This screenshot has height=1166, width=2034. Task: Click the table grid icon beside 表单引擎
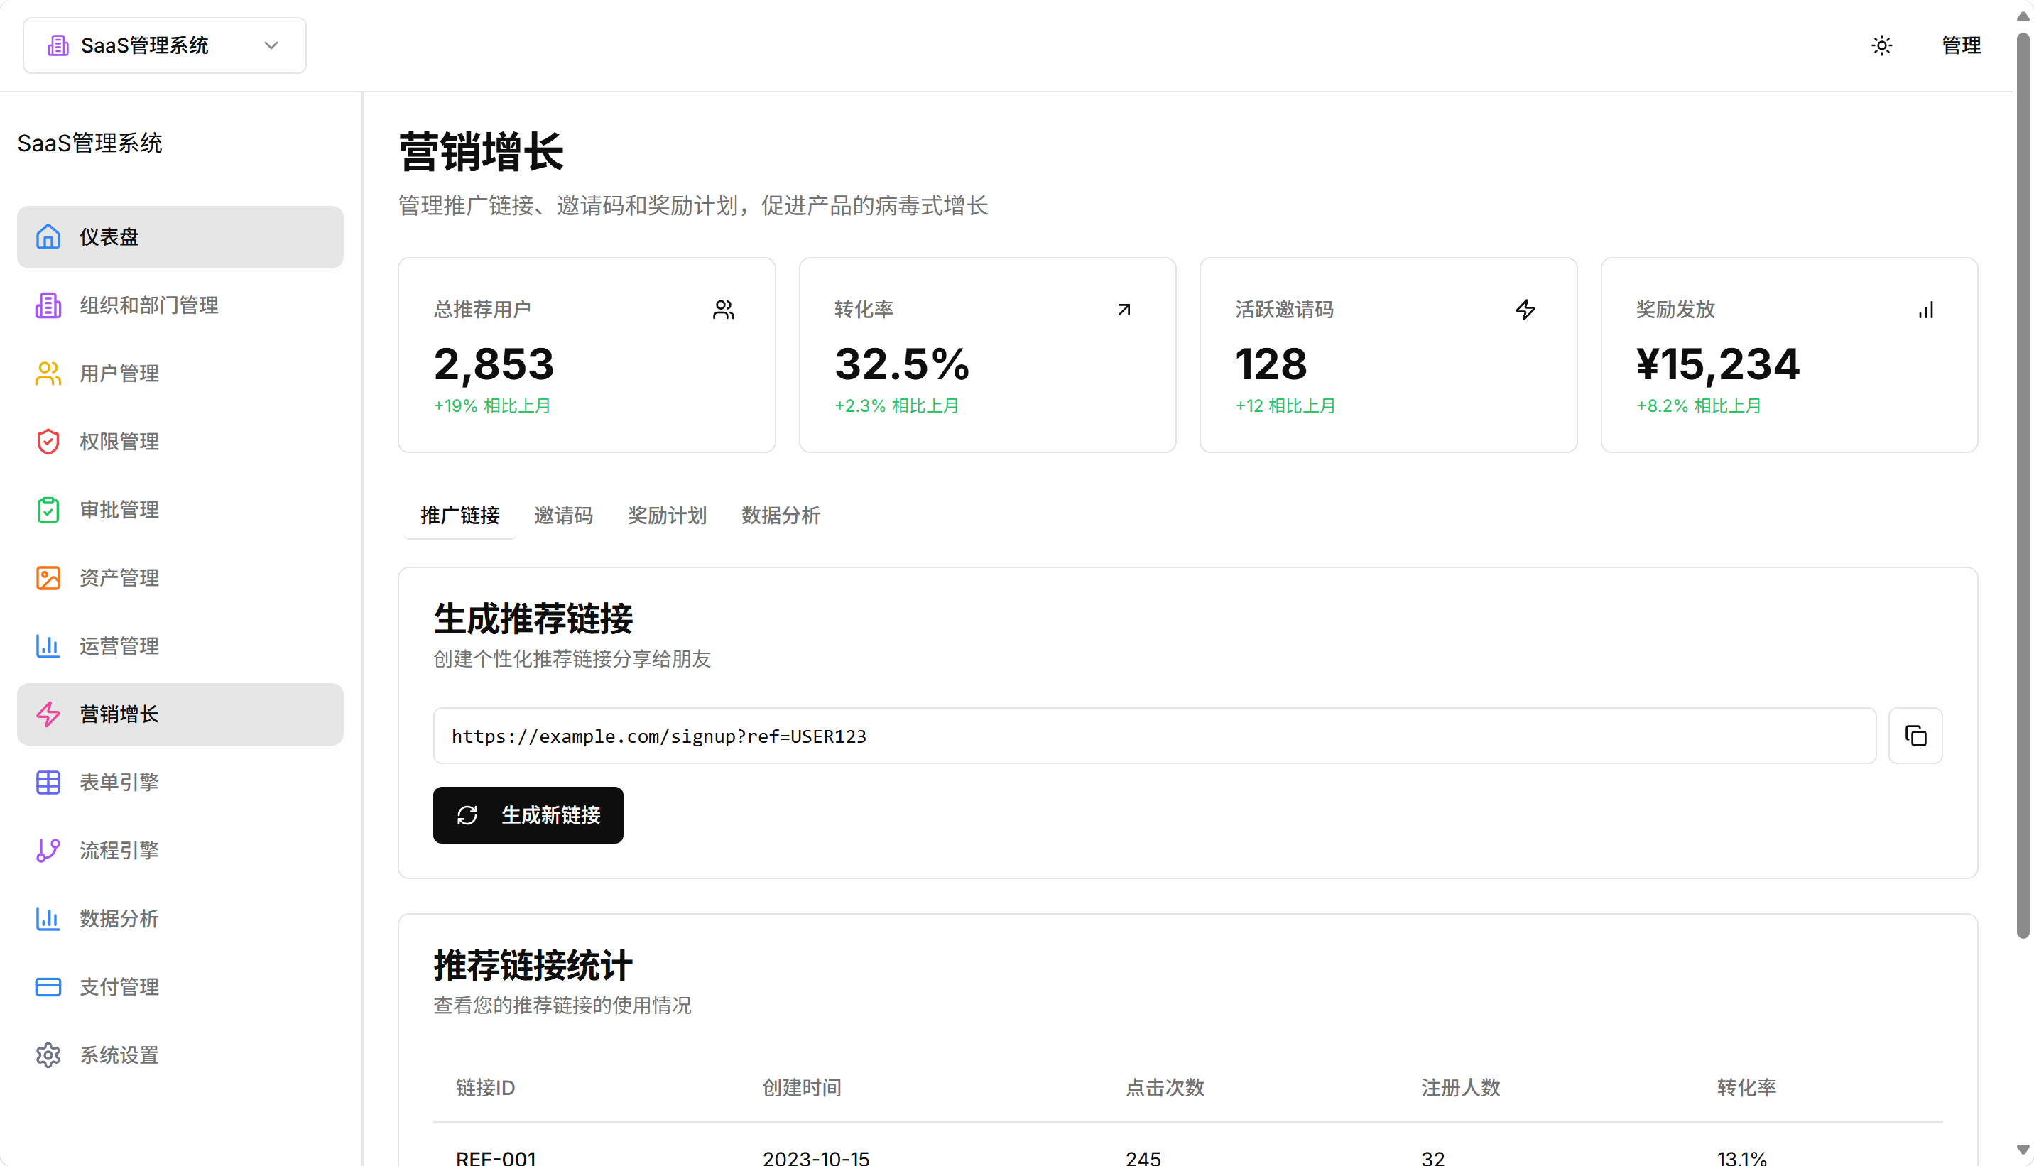coord(48,782)
